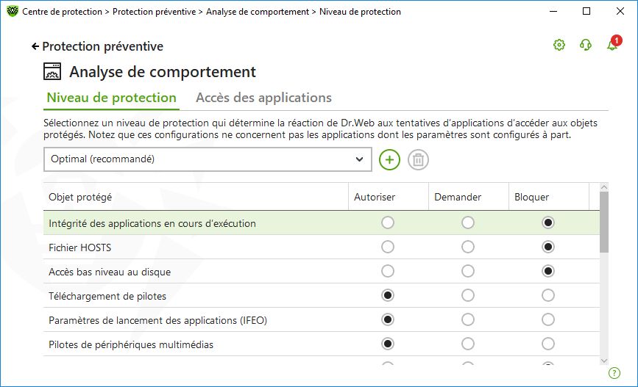Screen dimensions: 638x387
Task: Set Pilotes de périphériques multimédias to Demander
Action: click(x=467, y=344)
